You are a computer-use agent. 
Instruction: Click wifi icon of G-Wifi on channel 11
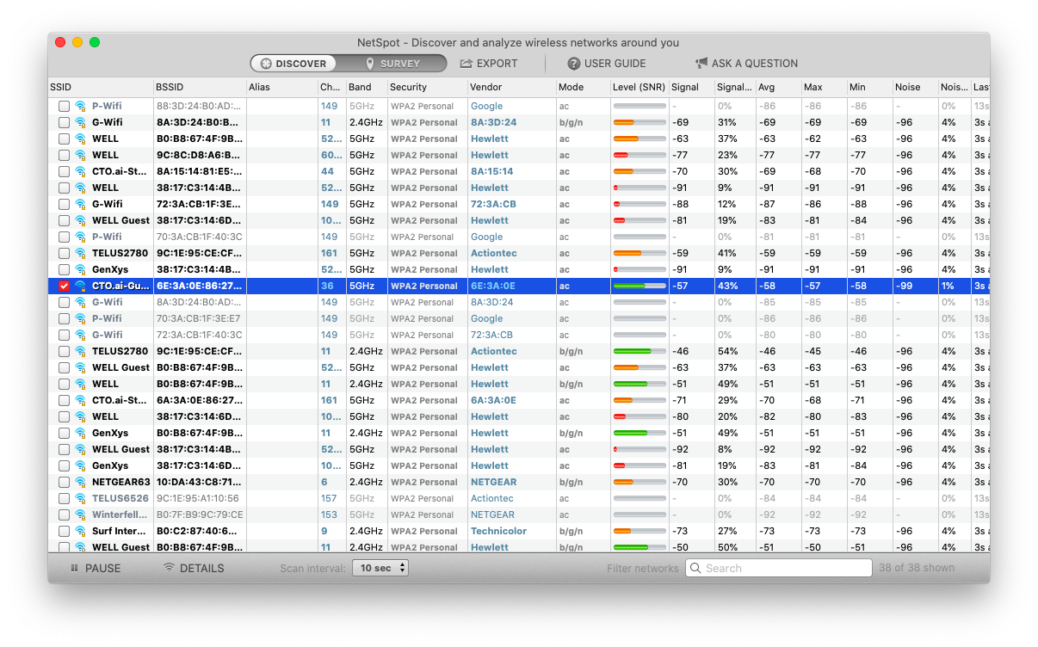(81, 122)
